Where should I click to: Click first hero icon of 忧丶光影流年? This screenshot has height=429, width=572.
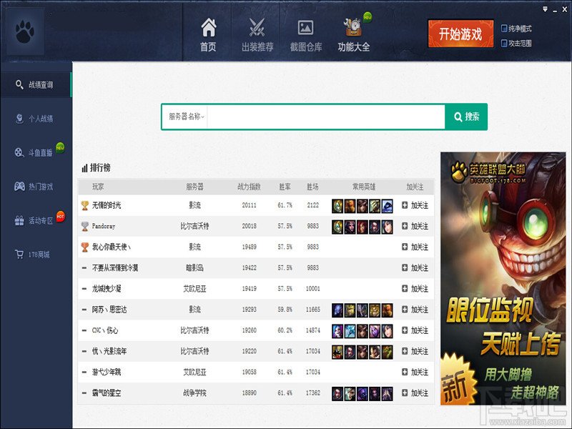click(337, 352)
